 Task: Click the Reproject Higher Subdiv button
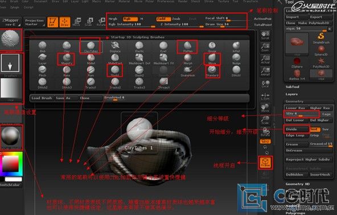pos(309,160)
